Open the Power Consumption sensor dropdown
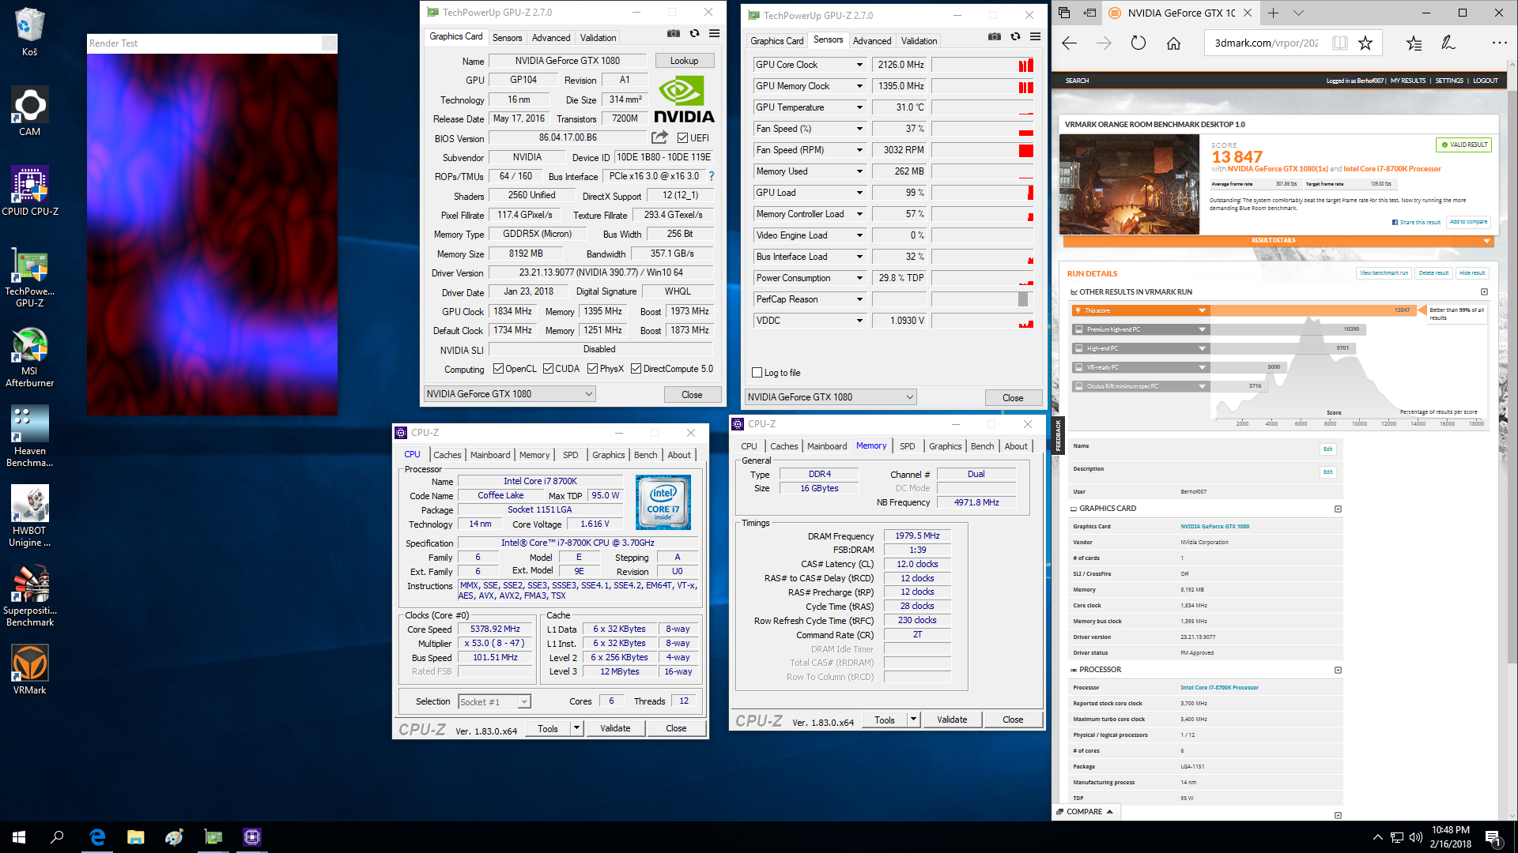 pyautogui.click(x=859, y=278)
